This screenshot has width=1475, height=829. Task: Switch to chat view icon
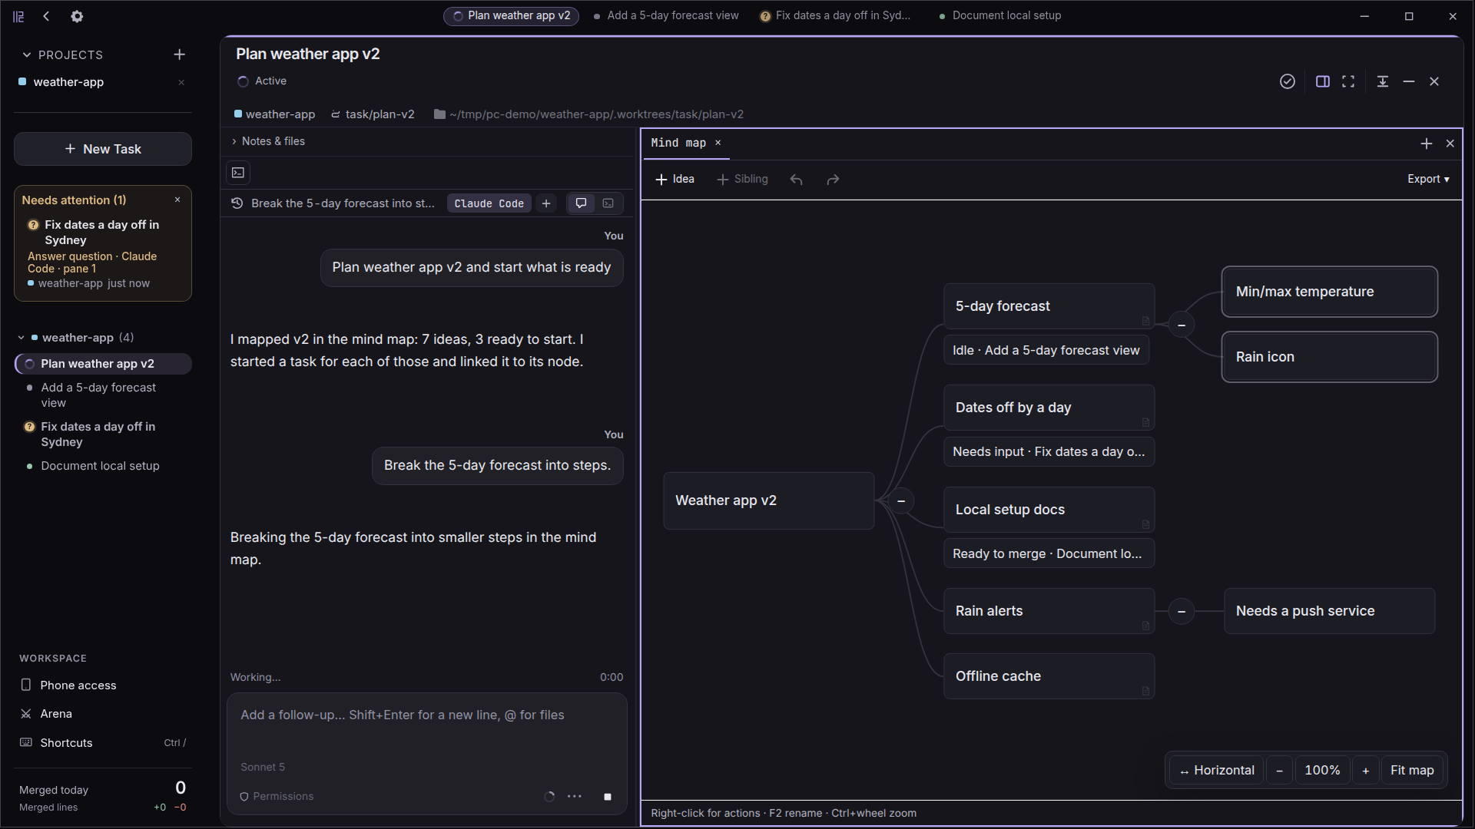[x=582, y=203]
